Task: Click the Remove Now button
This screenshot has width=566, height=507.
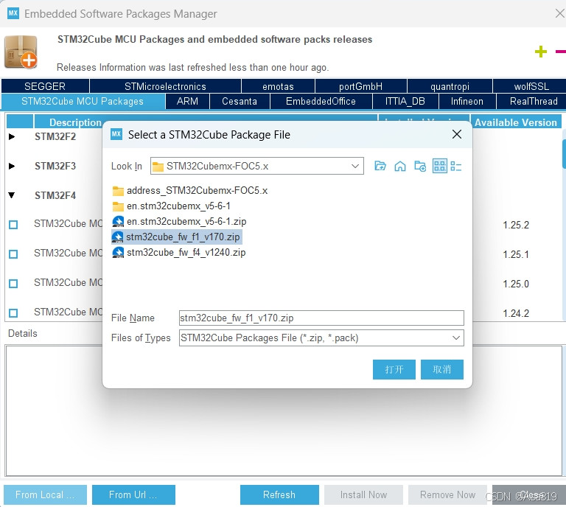Action: (x=447, y=494)
